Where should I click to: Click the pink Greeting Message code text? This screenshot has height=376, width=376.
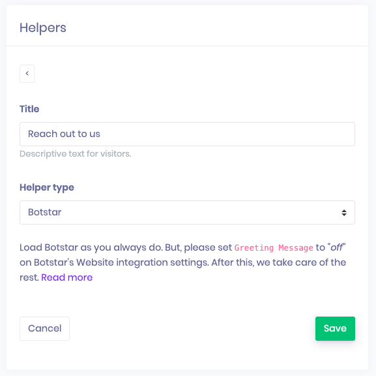click(x=274, y=247)
